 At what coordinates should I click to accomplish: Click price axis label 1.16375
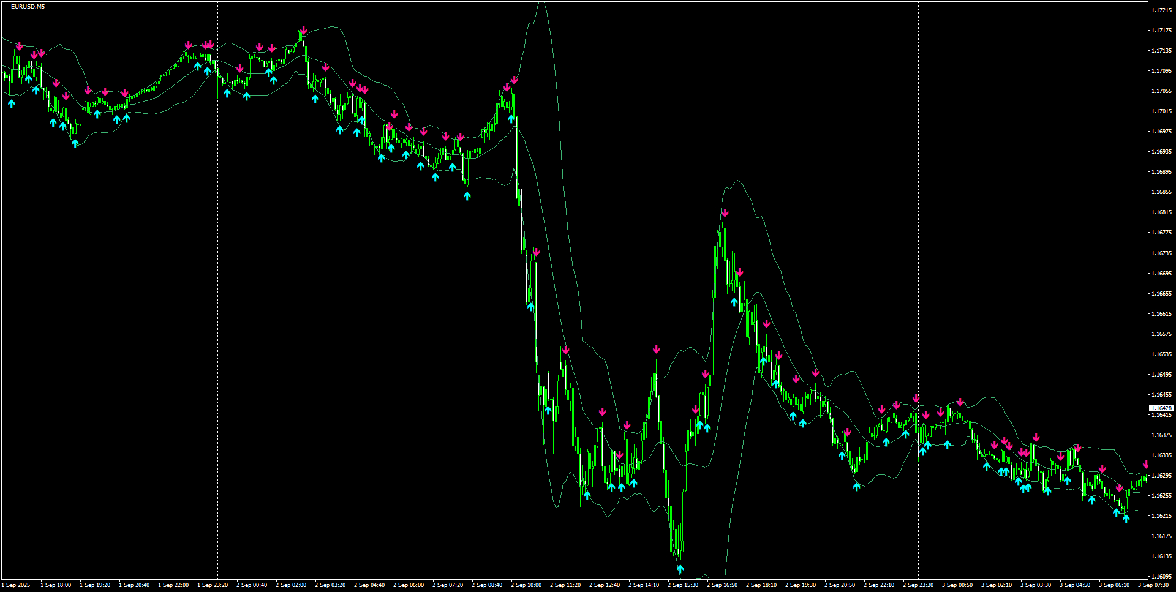click(x=1161, y=435)
